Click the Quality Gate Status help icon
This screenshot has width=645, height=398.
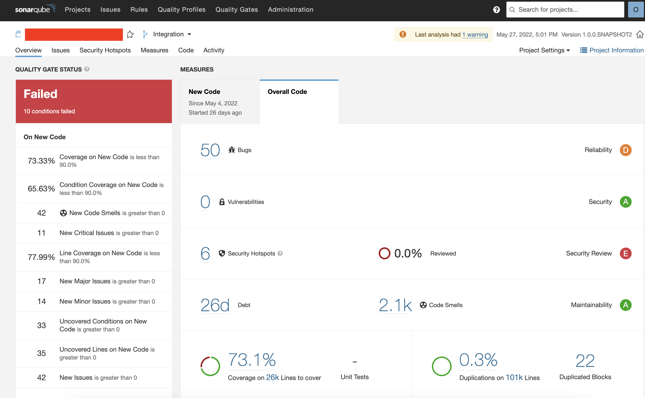[x=87, y=69]
